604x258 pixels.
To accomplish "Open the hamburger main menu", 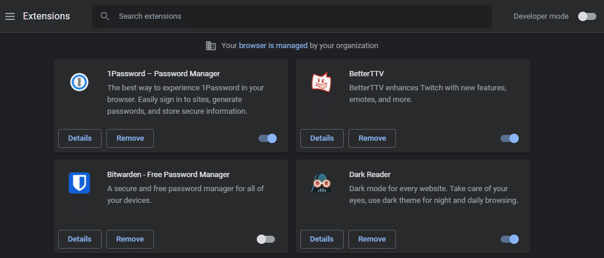I will click(10, 16).
